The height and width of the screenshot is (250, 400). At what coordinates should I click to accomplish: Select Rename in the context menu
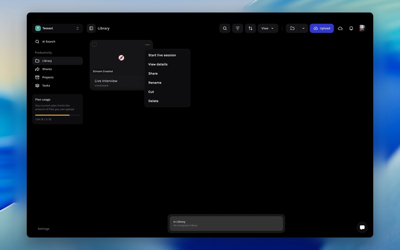(x=167, y=83)
